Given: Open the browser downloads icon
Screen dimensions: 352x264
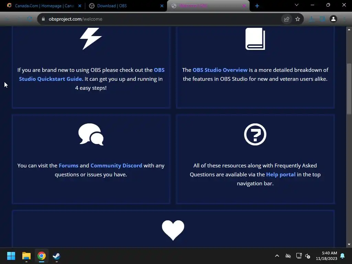Looking at the screenshot, I should 311,19.
